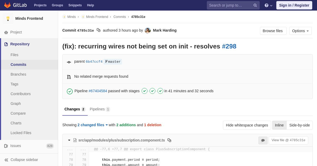The width and height of the screenshot is (317, 166).
Task: Click the Minds Frontend breadcrumb icon
Action: (83, 17)
